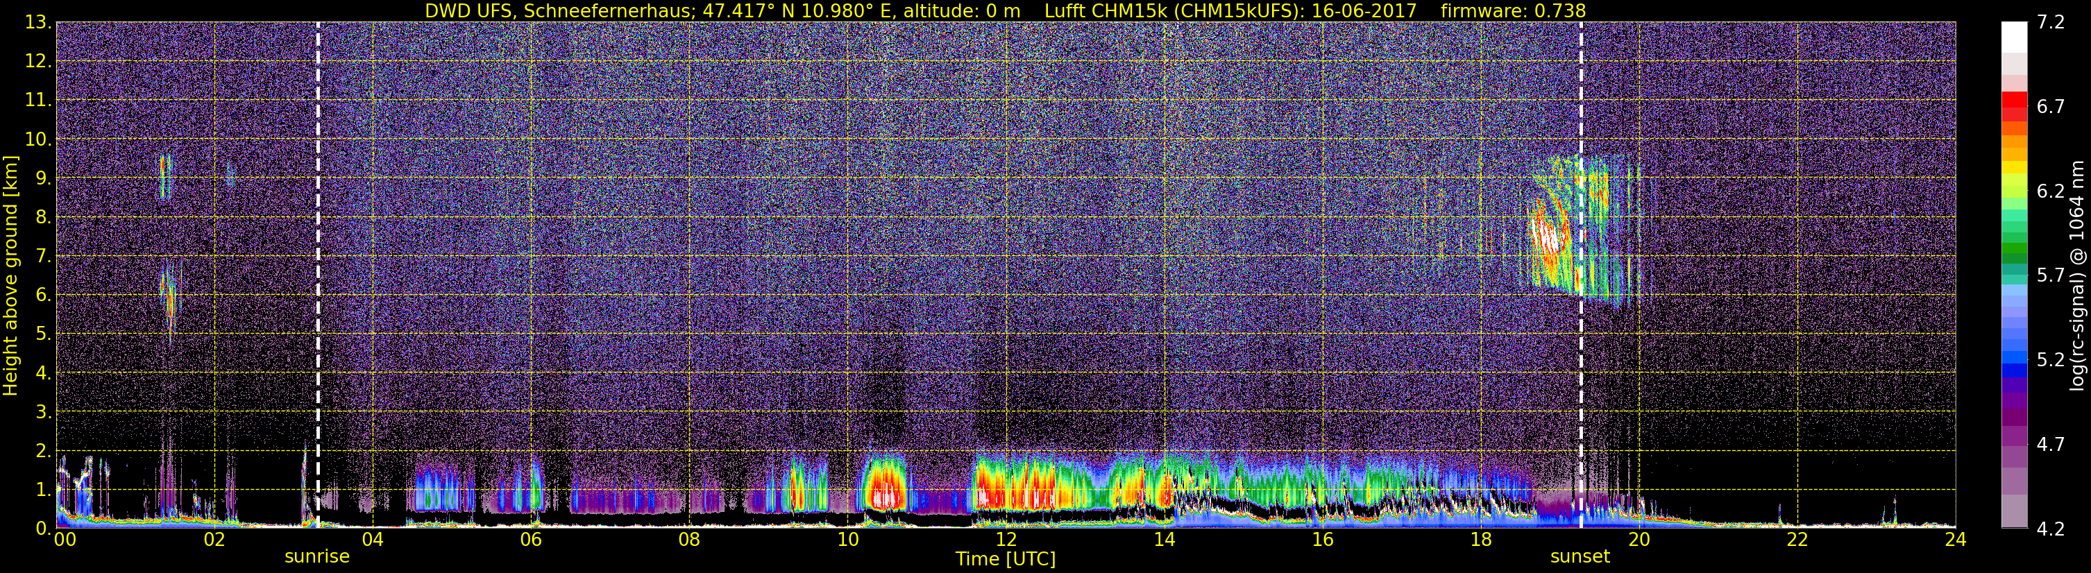Click the '06' tick on the time axis
The width and height of the screenshot is (2091, 573).
pyautogui.click(x=531, y=541)
